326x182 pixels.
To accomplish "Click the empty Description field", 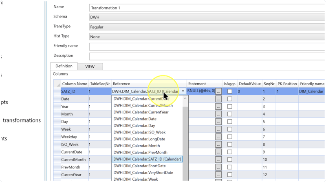I will pyautogui.click(x=207, y=56).
